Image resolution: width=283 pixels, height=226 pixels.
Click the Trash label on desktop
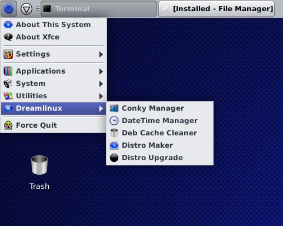(39, 186)
